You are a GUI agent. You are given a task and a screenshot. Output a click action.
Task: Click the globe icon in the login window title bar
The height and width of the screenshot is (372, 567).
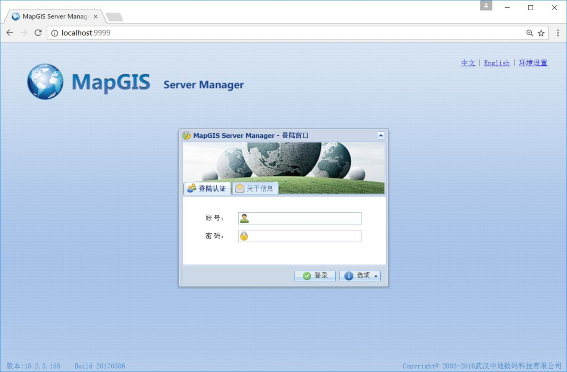(x=186, y=135)
